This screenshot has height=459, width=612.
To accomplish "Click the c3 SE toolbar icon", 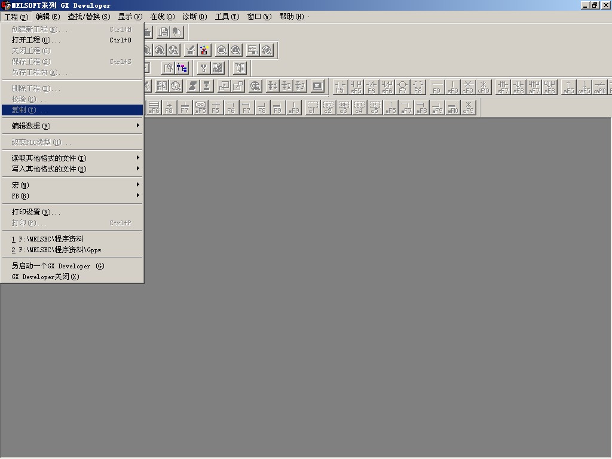I will coord(343,108).
